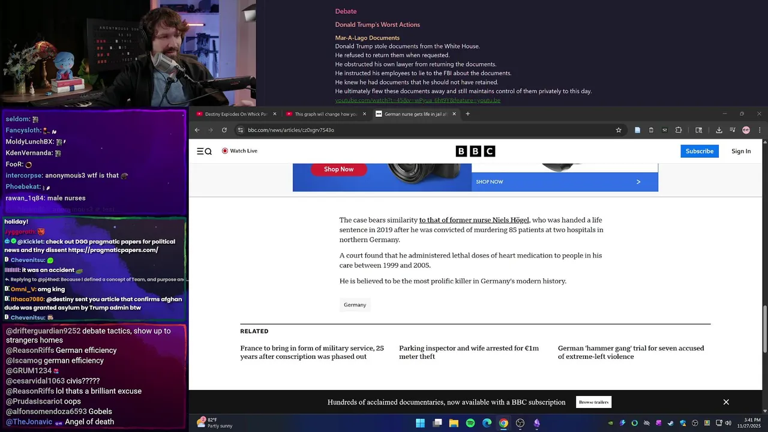Open Task View on the taskbar
768x432 pixels.
(x=437, y=423)
